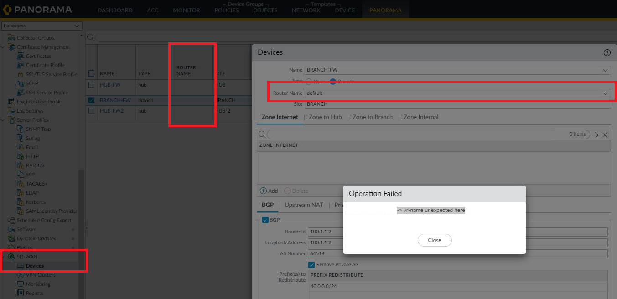The height and width of the screenshot is (299, 617).
Task: Open the Router Name dropdown showing default
Action: 606,93
